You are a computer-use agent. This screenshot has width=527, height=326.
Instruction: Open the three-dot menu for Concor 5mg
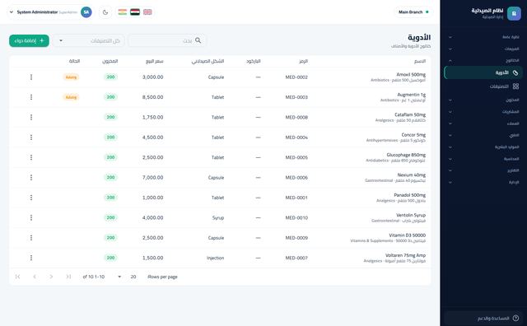click(31, 137)
